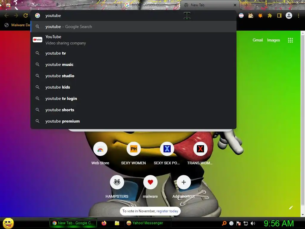Launch Firefox from the taskbar

104,223
